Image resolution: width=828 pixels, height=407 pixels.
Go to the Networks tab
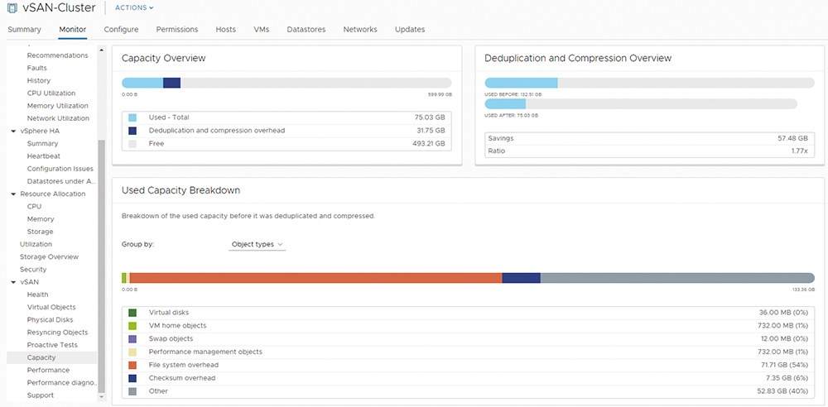pos(360,30)
